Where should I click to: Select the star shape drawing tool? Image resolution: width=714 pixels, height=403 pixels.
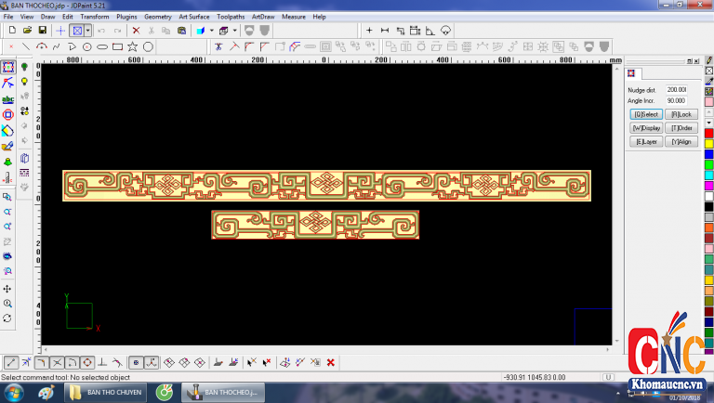coord(132,46)
